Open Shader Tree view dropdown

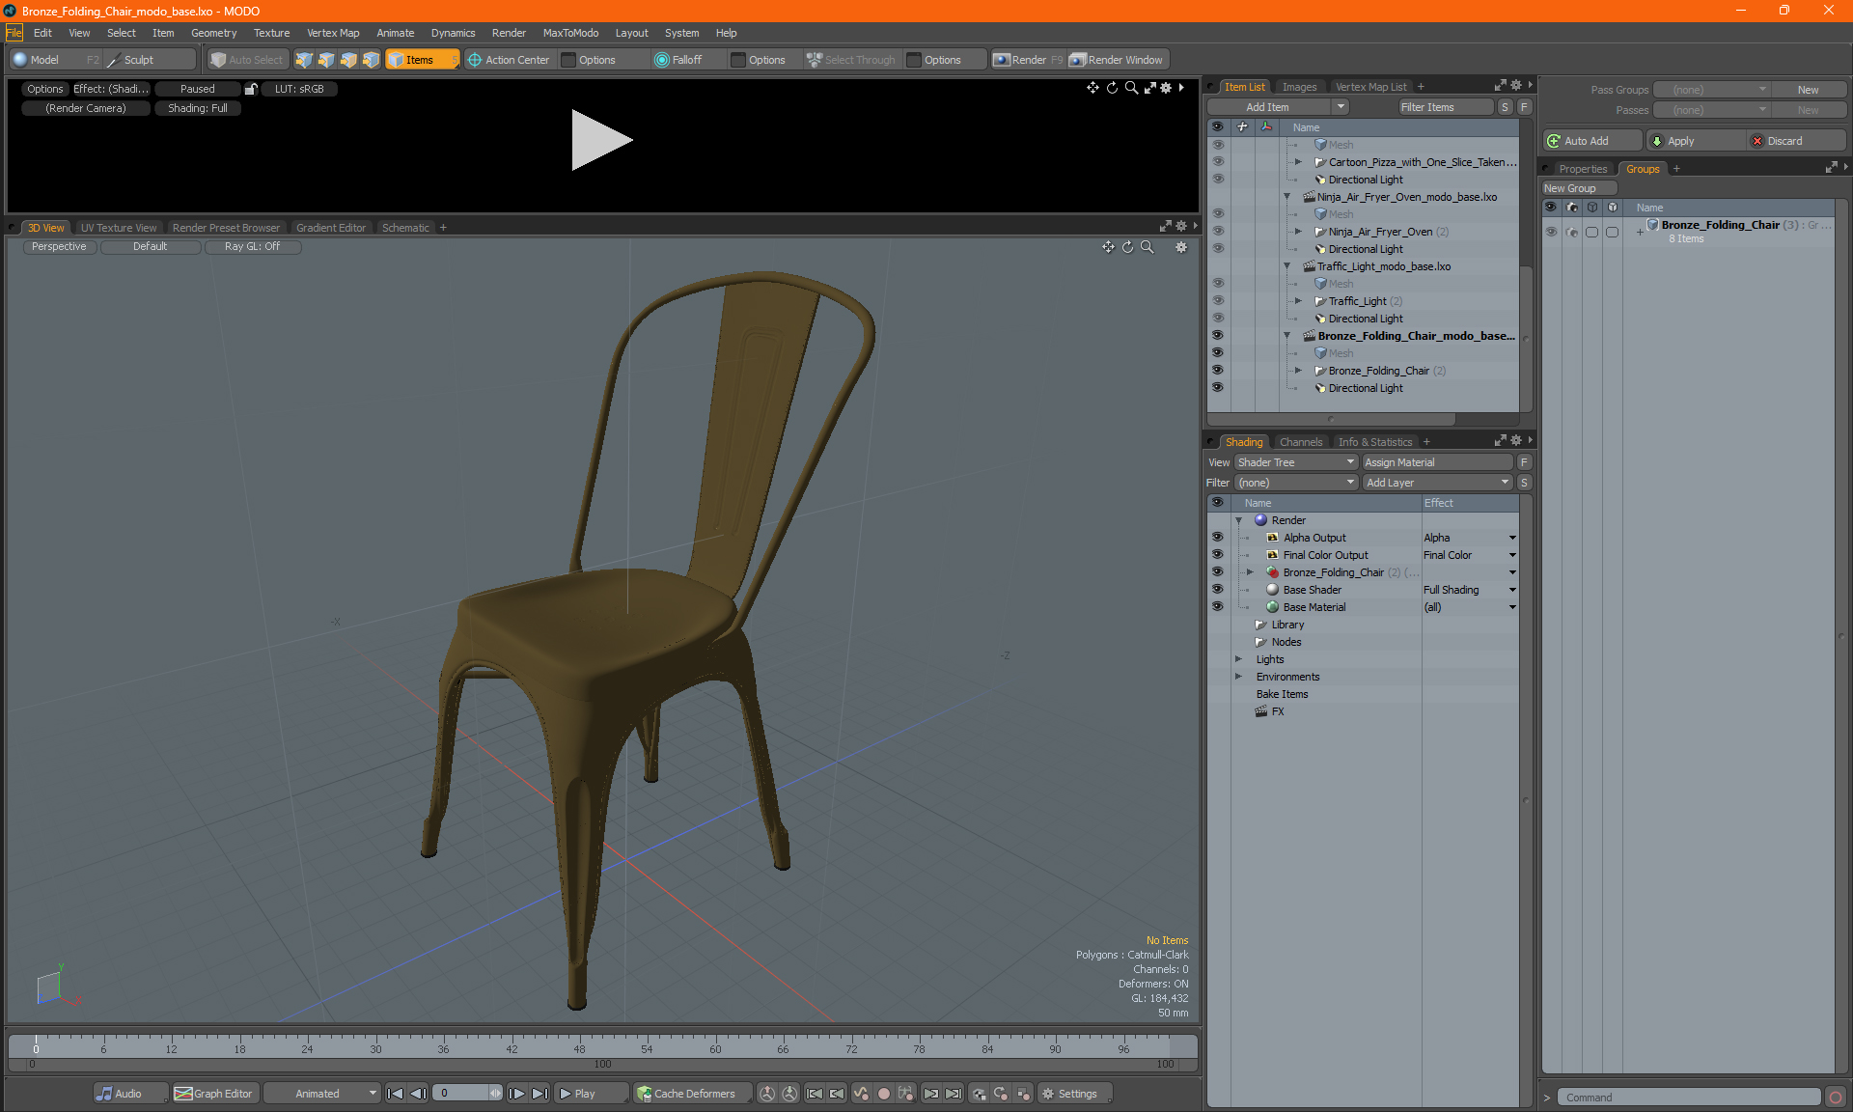(1296, 462)
